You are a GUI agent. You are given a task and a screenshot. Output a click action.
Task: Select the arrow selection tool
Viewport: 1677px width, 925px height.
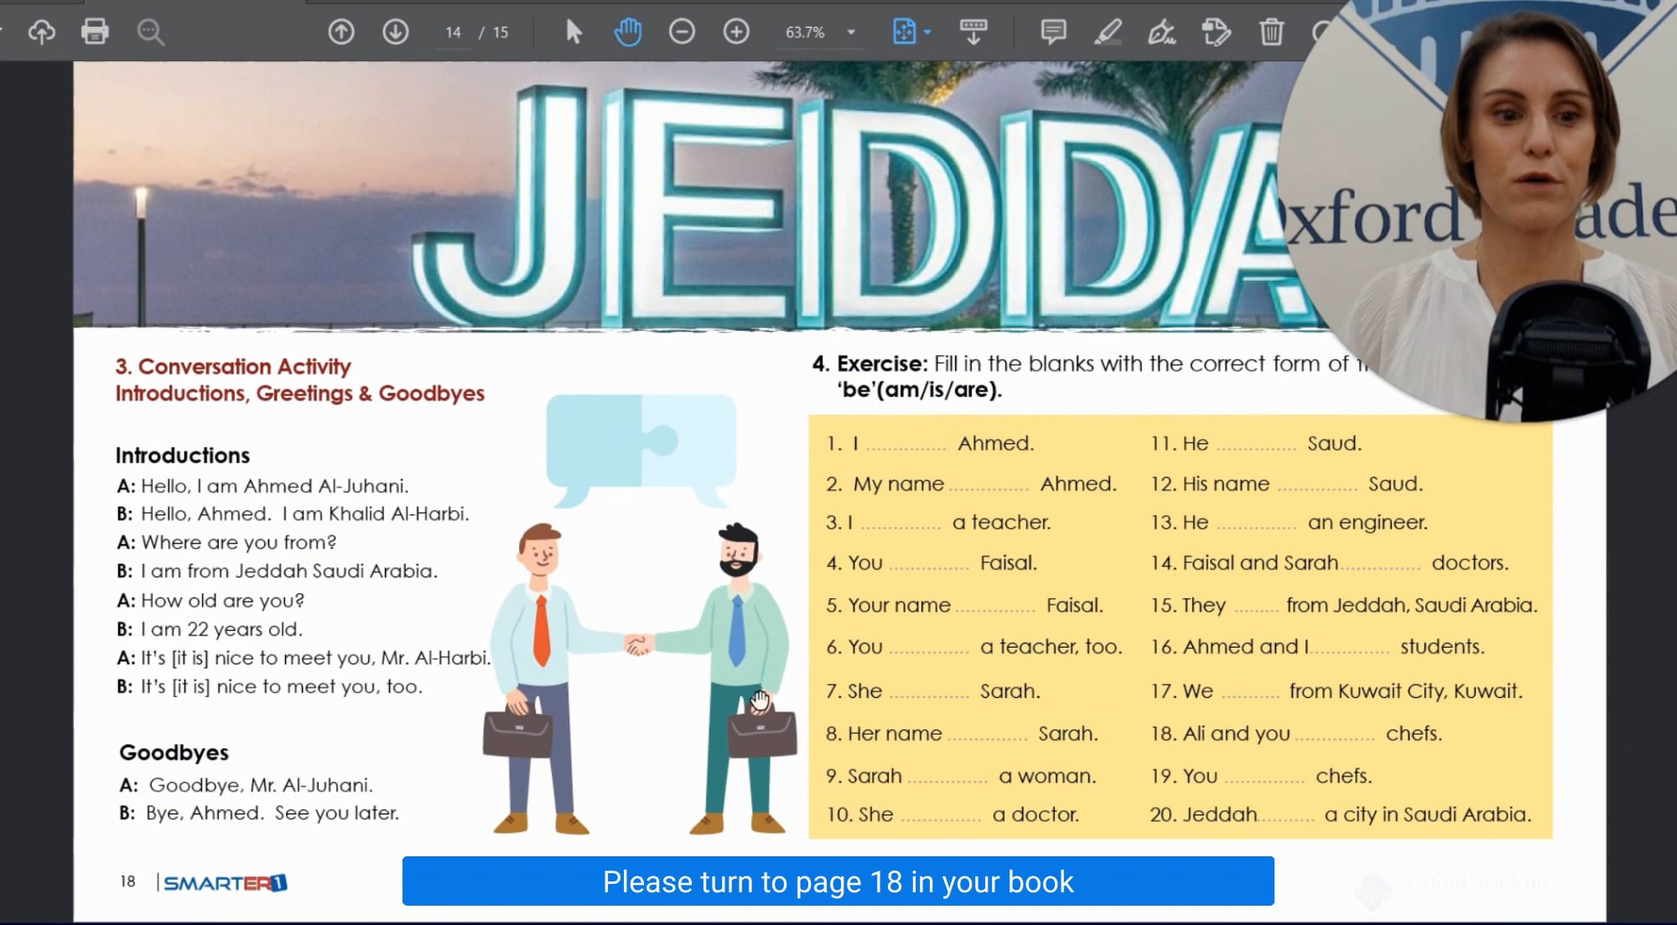point(574,32)
